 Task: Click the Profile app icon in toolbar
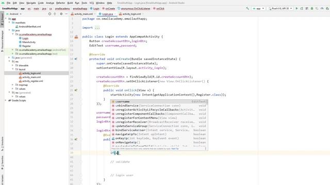click(x=322, y=8)
